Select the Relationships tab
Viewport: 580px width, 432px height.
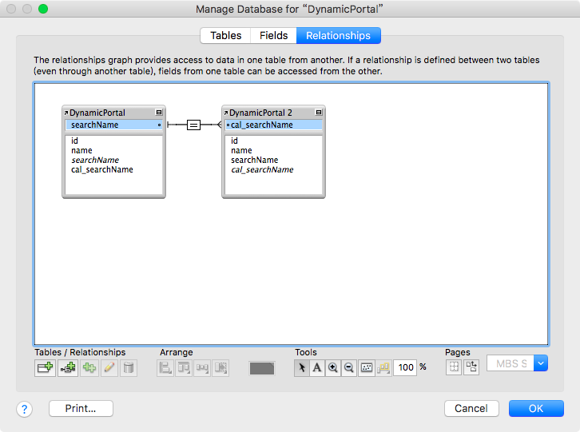pos(338,35)
